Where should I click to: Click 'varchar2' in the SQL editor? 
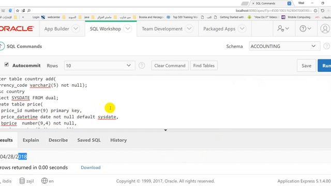40,85
